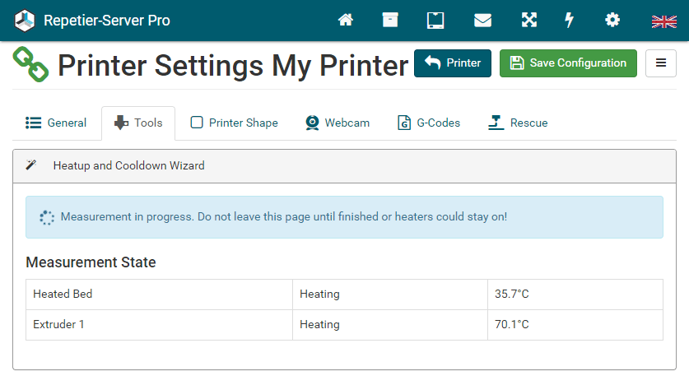Image resolution: width=689 pixels, height=371 pixels.
Task: Open messages envelope icon
Action: pos(482,21)
